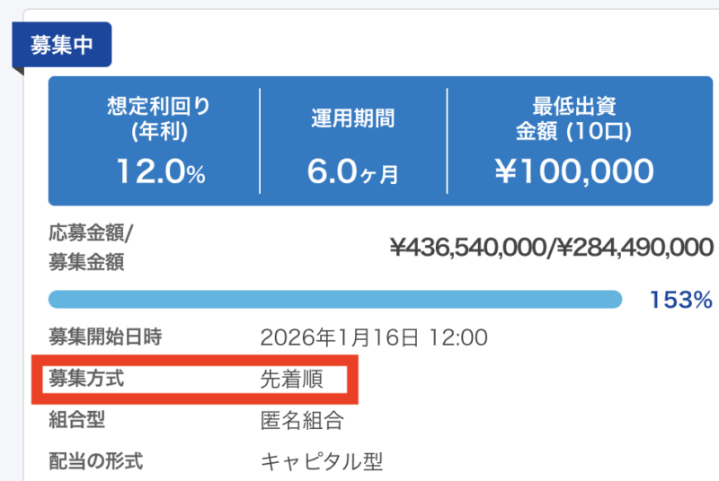Click the 応募金額/募集金額 label
719x481 pixels.
tap(90, 248)
